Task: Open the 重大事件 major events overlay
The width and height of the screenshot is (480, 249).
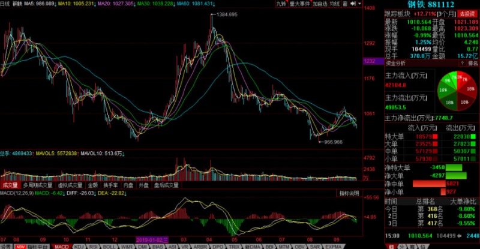Action: click(300, 4)
